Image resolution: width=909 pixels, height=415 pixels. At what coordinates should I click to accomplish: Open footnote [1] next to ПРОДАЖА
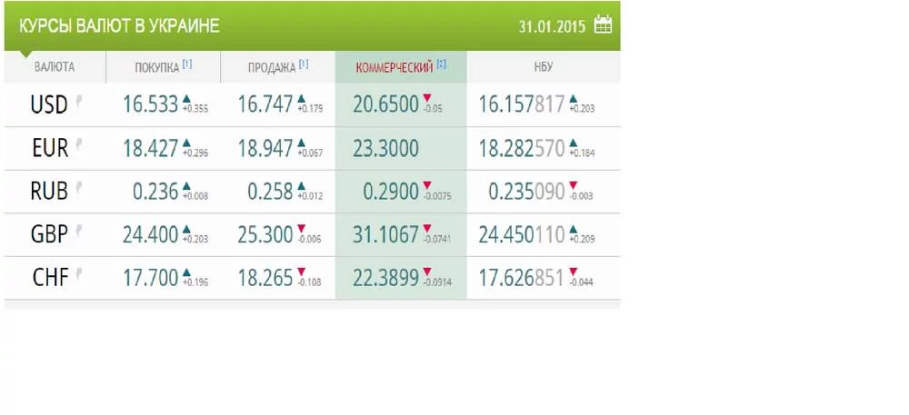pyautogui.click(x=305, y=64)
